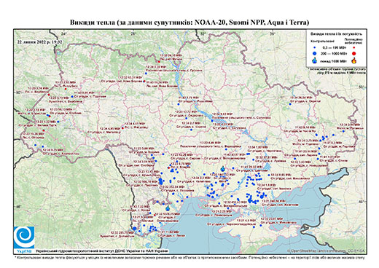This screenshot has width=379, height=268.
Task: Click the blue flame icon in the legend
Action: (x=315, y=60)
